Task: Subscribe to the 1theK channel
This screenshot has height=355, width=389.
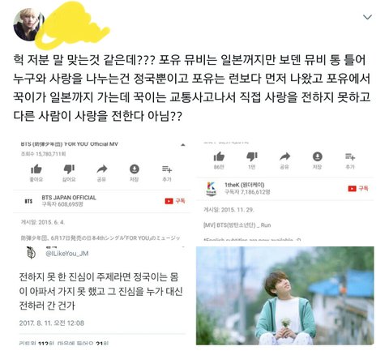Action: coord(358,188)
